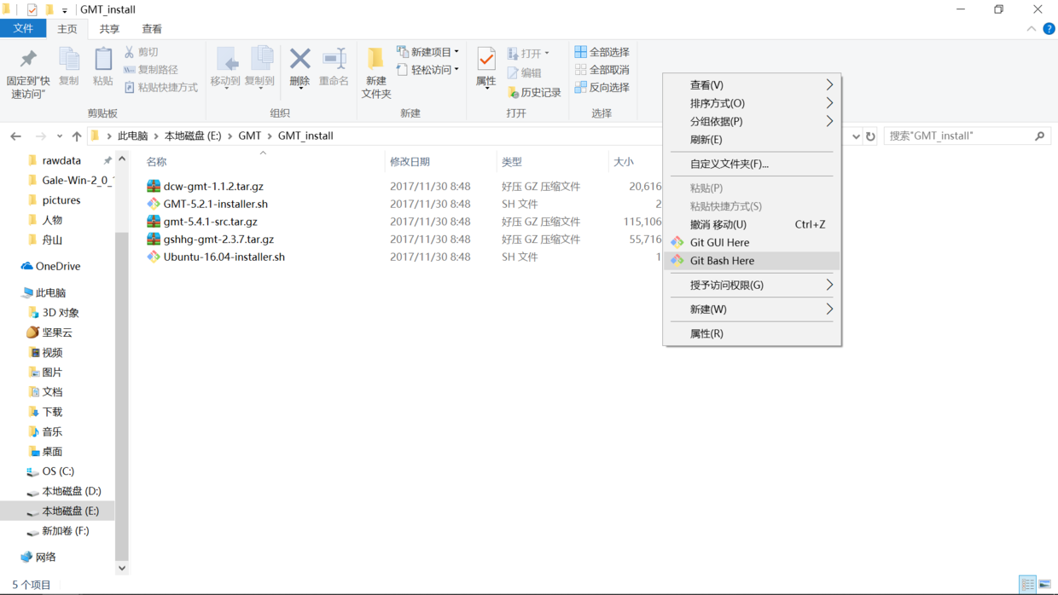
Task: Select file dcw-gmt-1.1.2.tar.gz
Action: tap(213, 187)
